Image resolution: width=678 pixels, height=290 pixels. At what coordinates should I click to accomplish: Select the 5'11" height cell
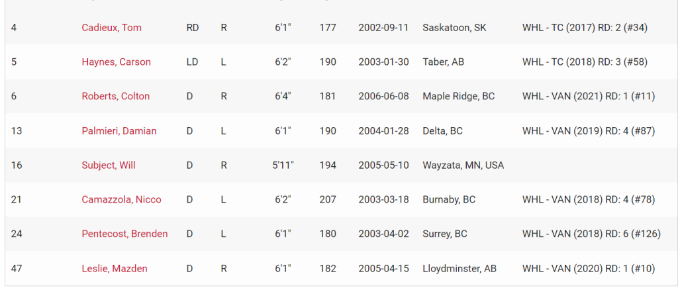283,165
